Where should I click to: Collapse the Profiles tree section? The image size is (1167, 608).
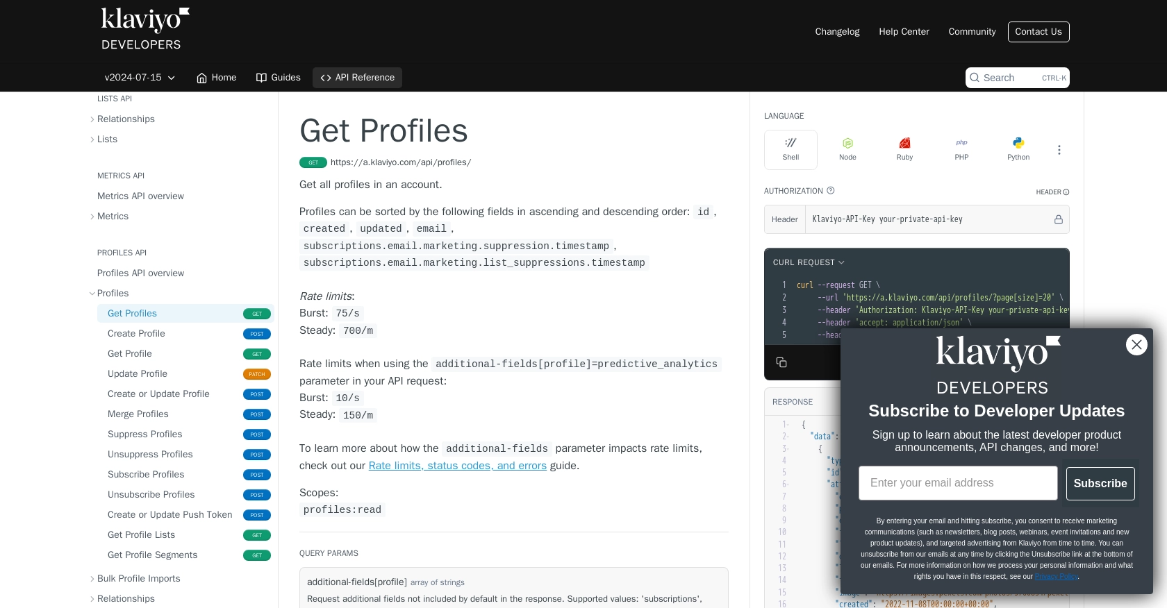pyautogui.click(x=92, y=294)
